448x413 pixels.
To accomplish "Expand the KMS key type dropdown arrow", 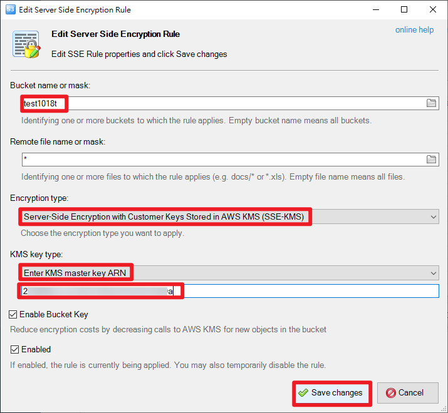I will click(x=433, y=273).
